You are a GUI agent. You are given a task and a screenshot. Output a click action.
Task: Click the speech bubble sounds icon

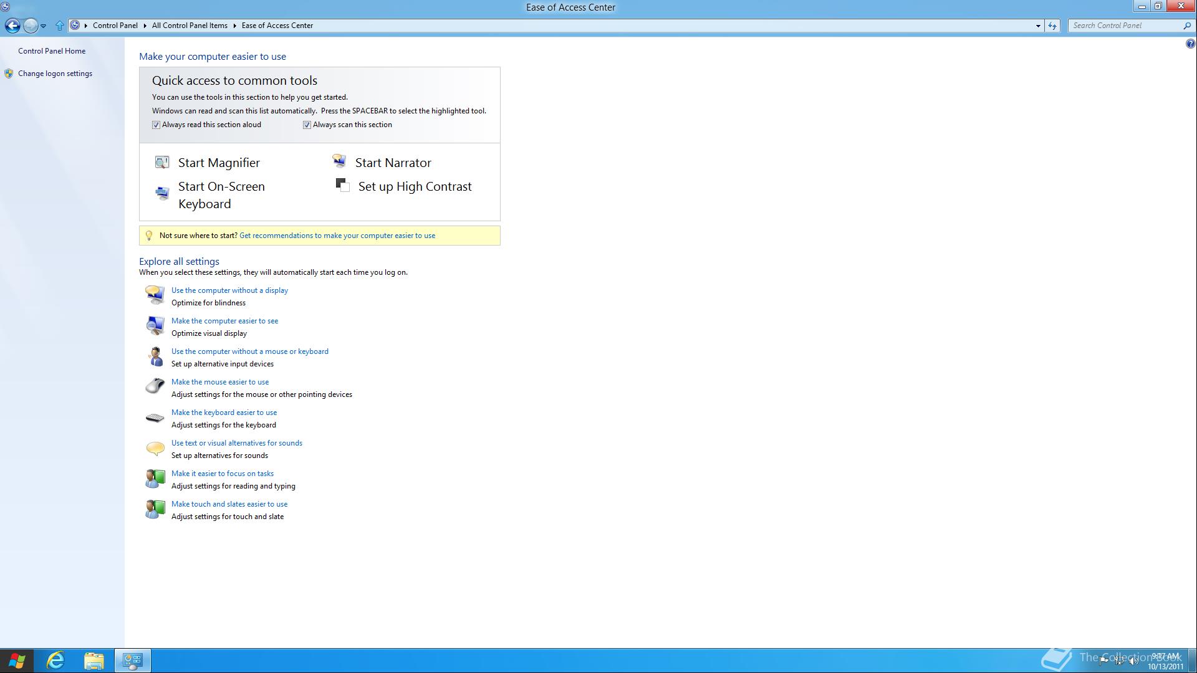[x=155, y=448]
